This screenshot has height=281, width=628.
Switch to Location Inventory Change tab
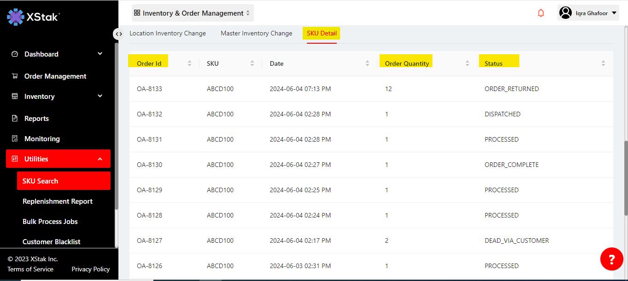coord(168,33)
